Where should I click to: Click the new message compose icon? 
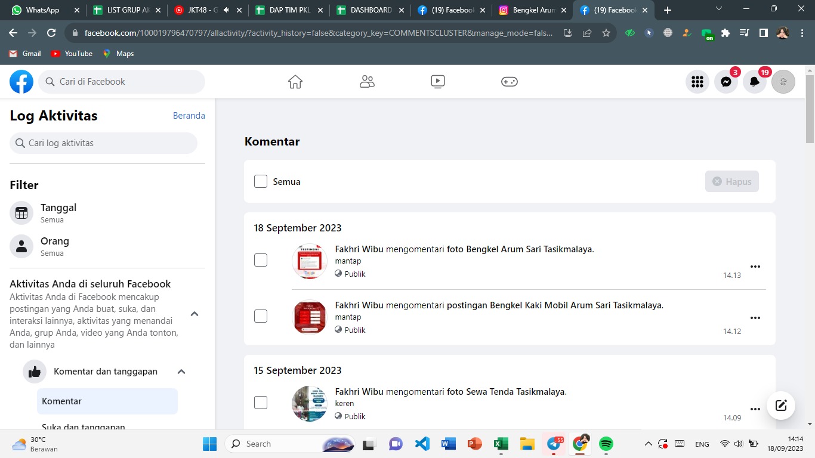click(x=781, y=406)
